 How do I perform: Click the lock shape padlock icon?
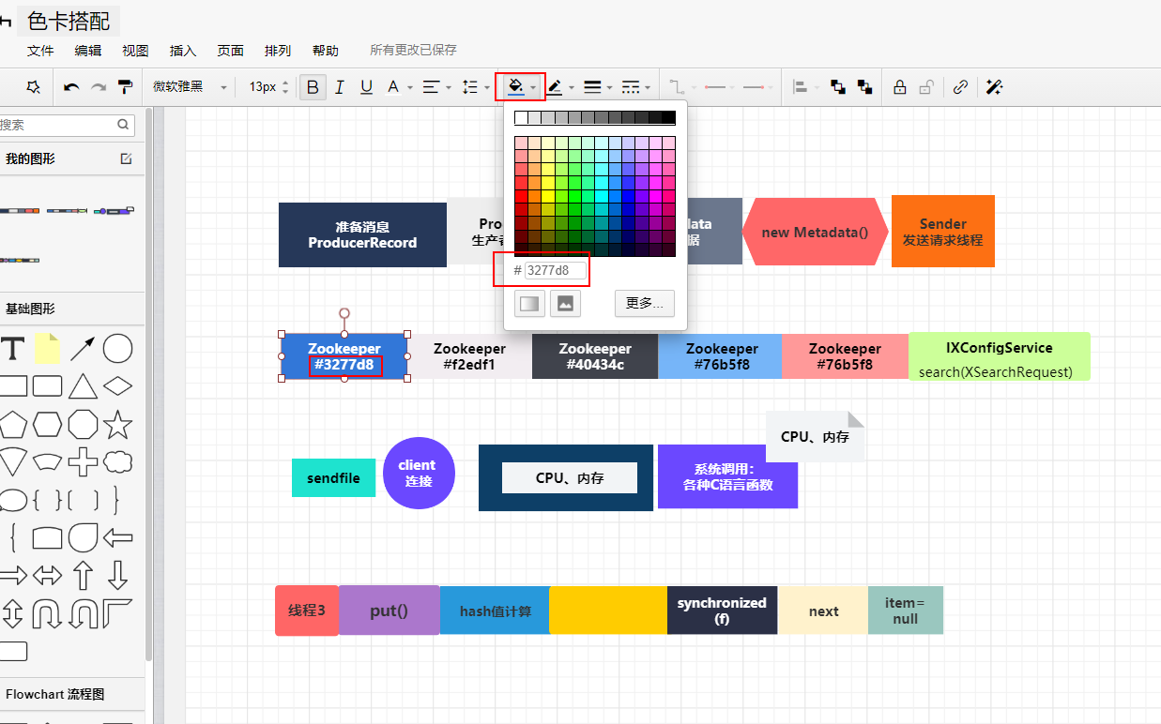899,87
